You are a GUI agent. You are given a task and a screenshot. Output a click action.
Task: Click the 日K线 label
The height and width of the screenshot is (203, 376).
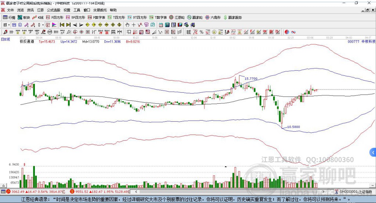point(5,39)
